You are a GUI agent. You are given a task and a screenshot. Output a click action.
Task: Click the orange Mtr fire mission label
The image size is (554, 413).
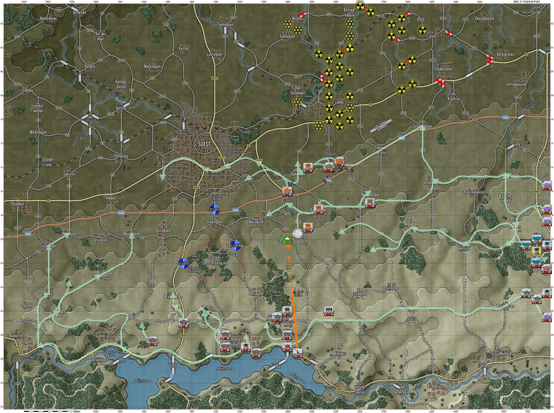point(290,269)
